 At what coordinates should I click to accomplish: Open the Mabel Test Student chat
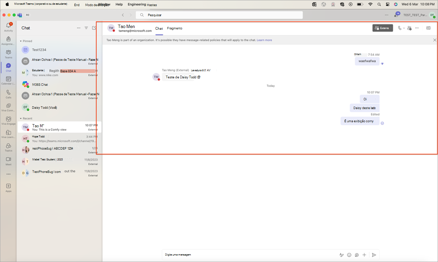pos(59,161)
